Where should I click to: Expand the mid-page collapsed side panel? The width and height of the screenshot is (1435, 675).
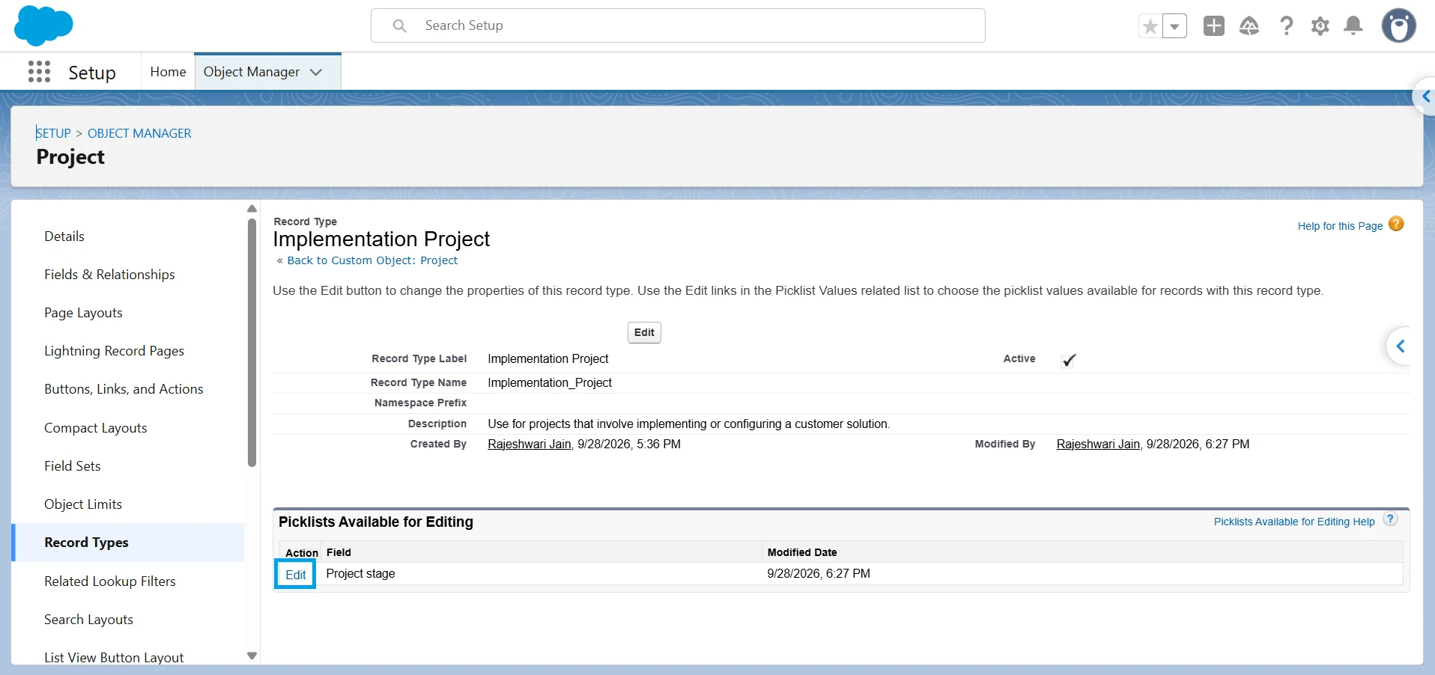point(1399,346)
